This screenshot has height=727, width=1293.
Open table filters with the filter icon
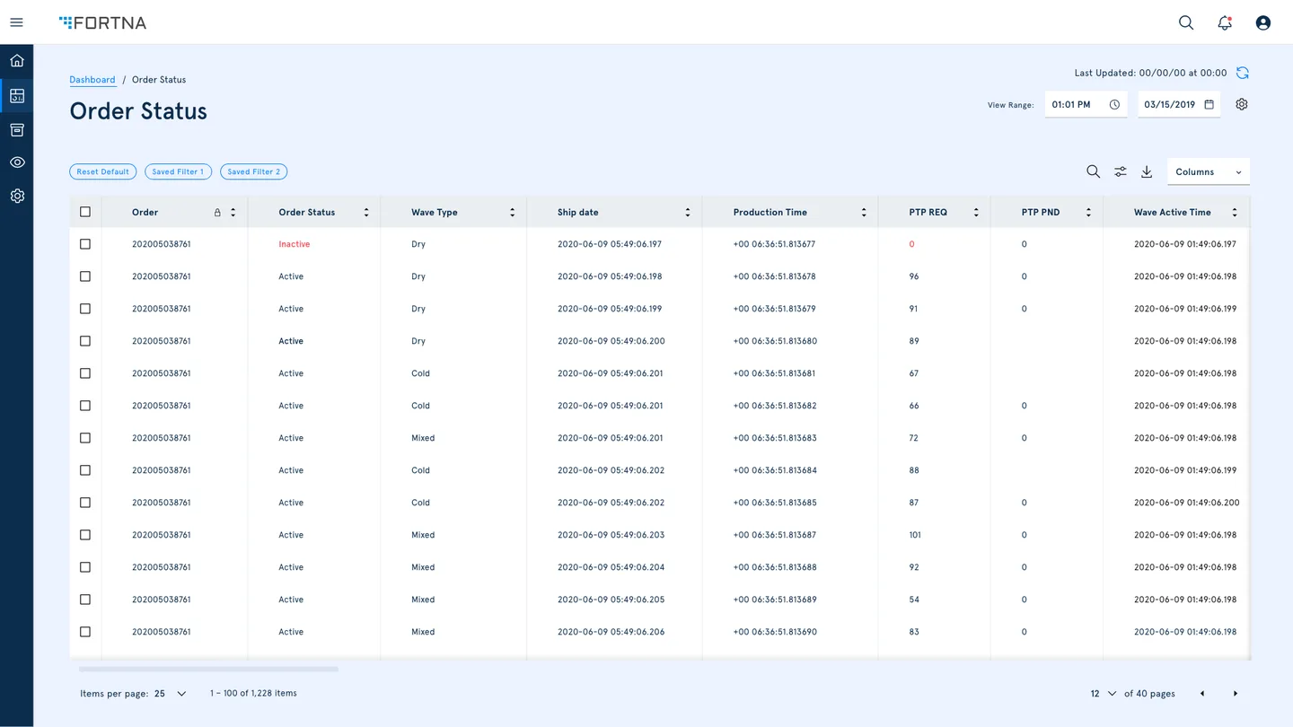tap(1120, 171)
